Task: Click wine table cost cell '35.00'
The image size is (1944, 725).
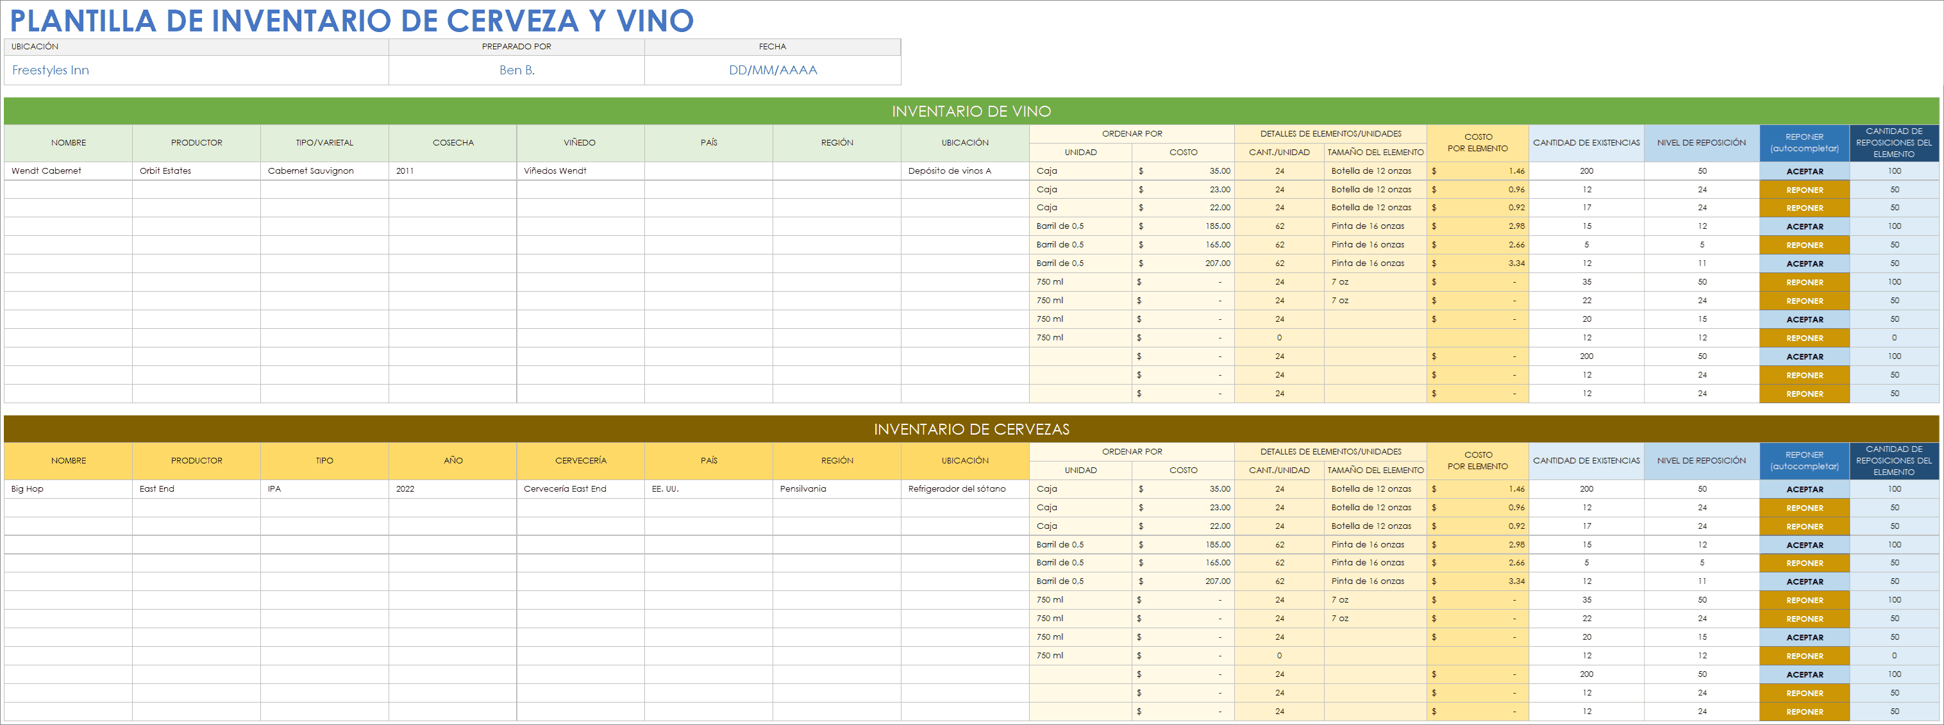Action: click(1184, 171)
